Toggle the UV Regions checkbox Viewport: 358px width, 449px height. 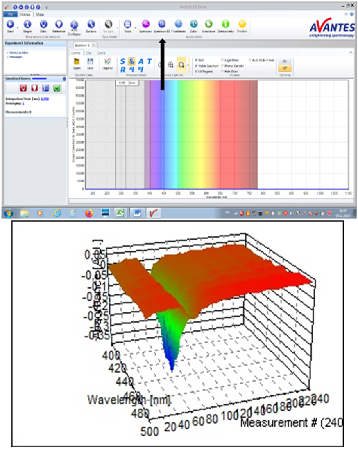[x=196, y=71]
